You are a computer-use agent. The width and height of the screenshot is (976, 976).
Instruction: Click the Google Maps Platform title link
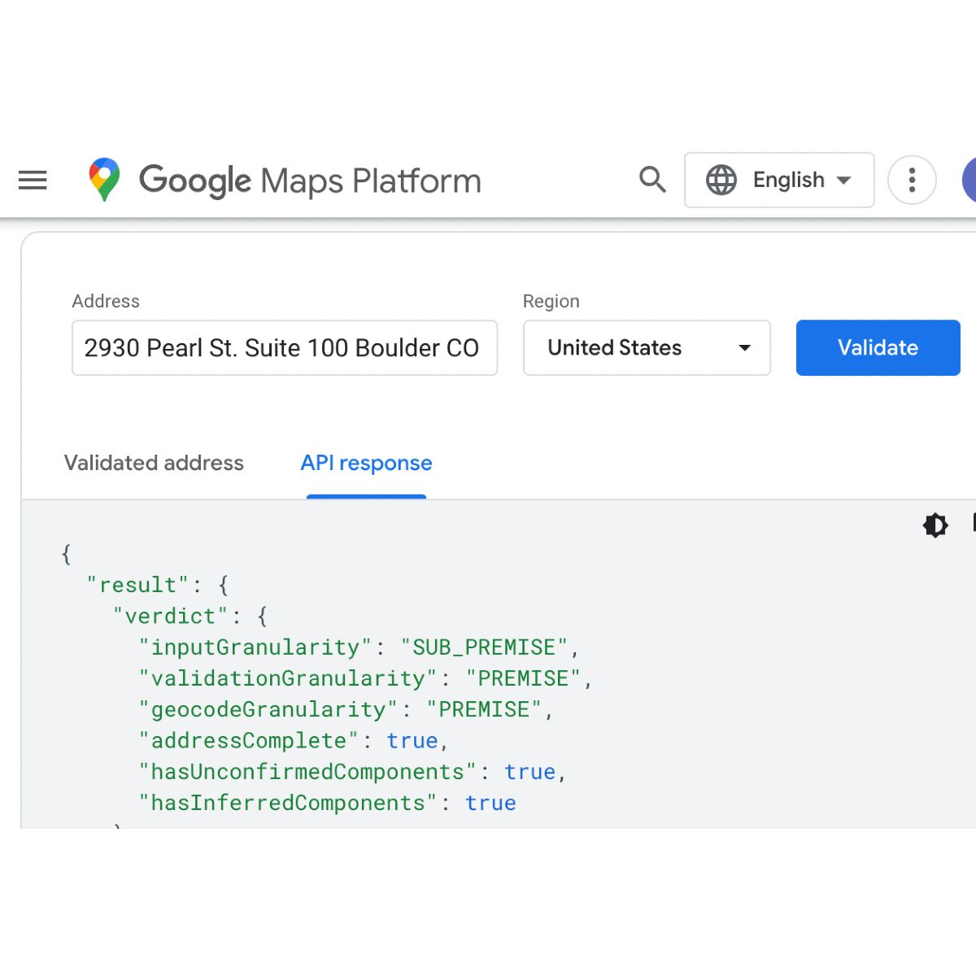point(310,181)
